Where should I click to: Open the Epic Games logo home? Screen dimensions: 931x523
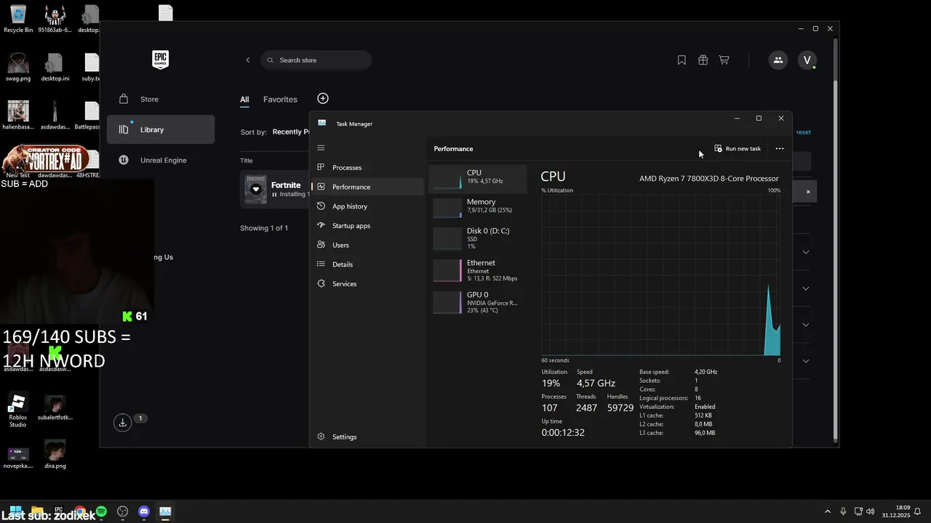[x=160, y=60]
